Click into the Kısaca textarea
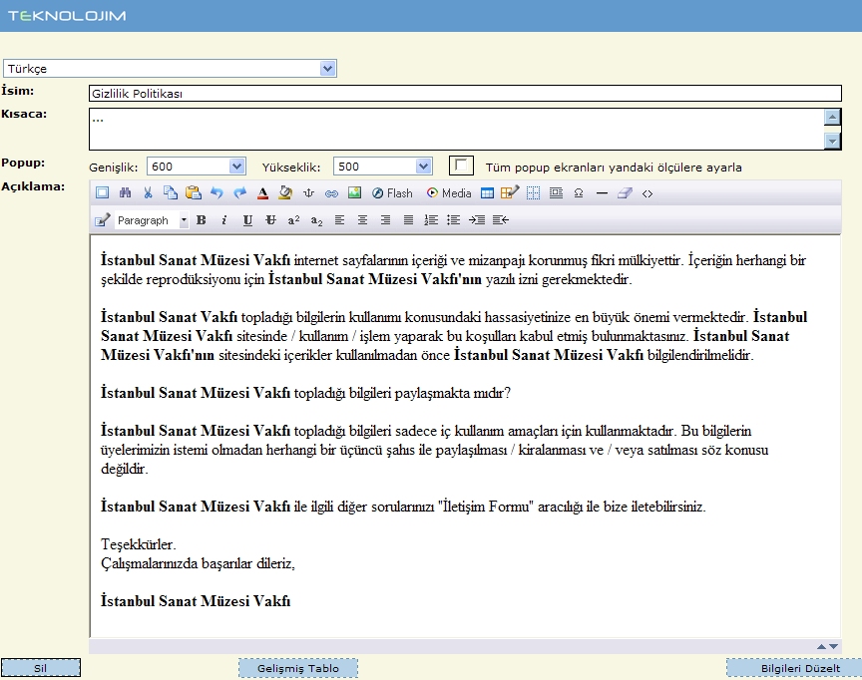The image size is (862, 680). point(456,129)
